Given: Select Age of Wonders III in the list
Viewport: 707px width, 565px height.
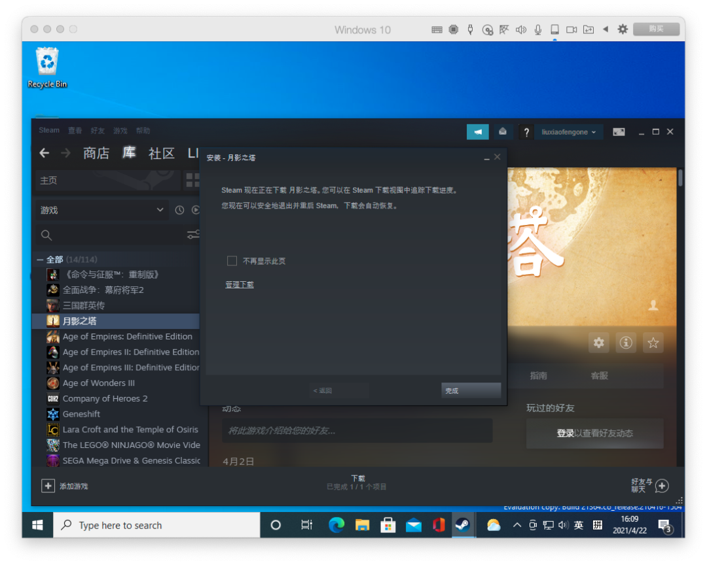Looking at the screenshot, I should pyautogui.click(x=117, y=383).
